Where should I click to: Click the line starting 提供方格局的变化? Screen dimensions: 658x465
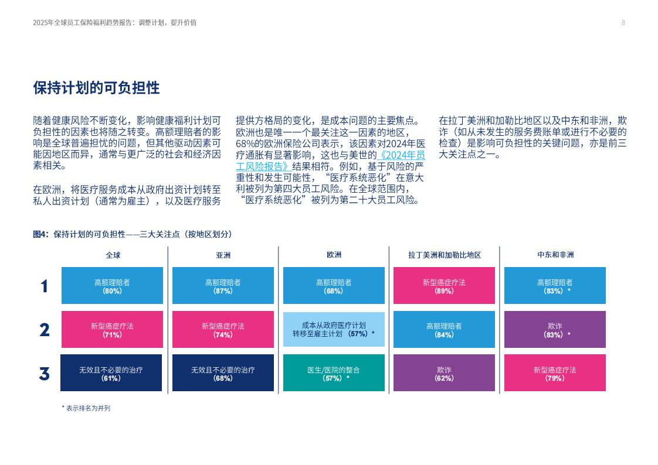tap(328, 121)
